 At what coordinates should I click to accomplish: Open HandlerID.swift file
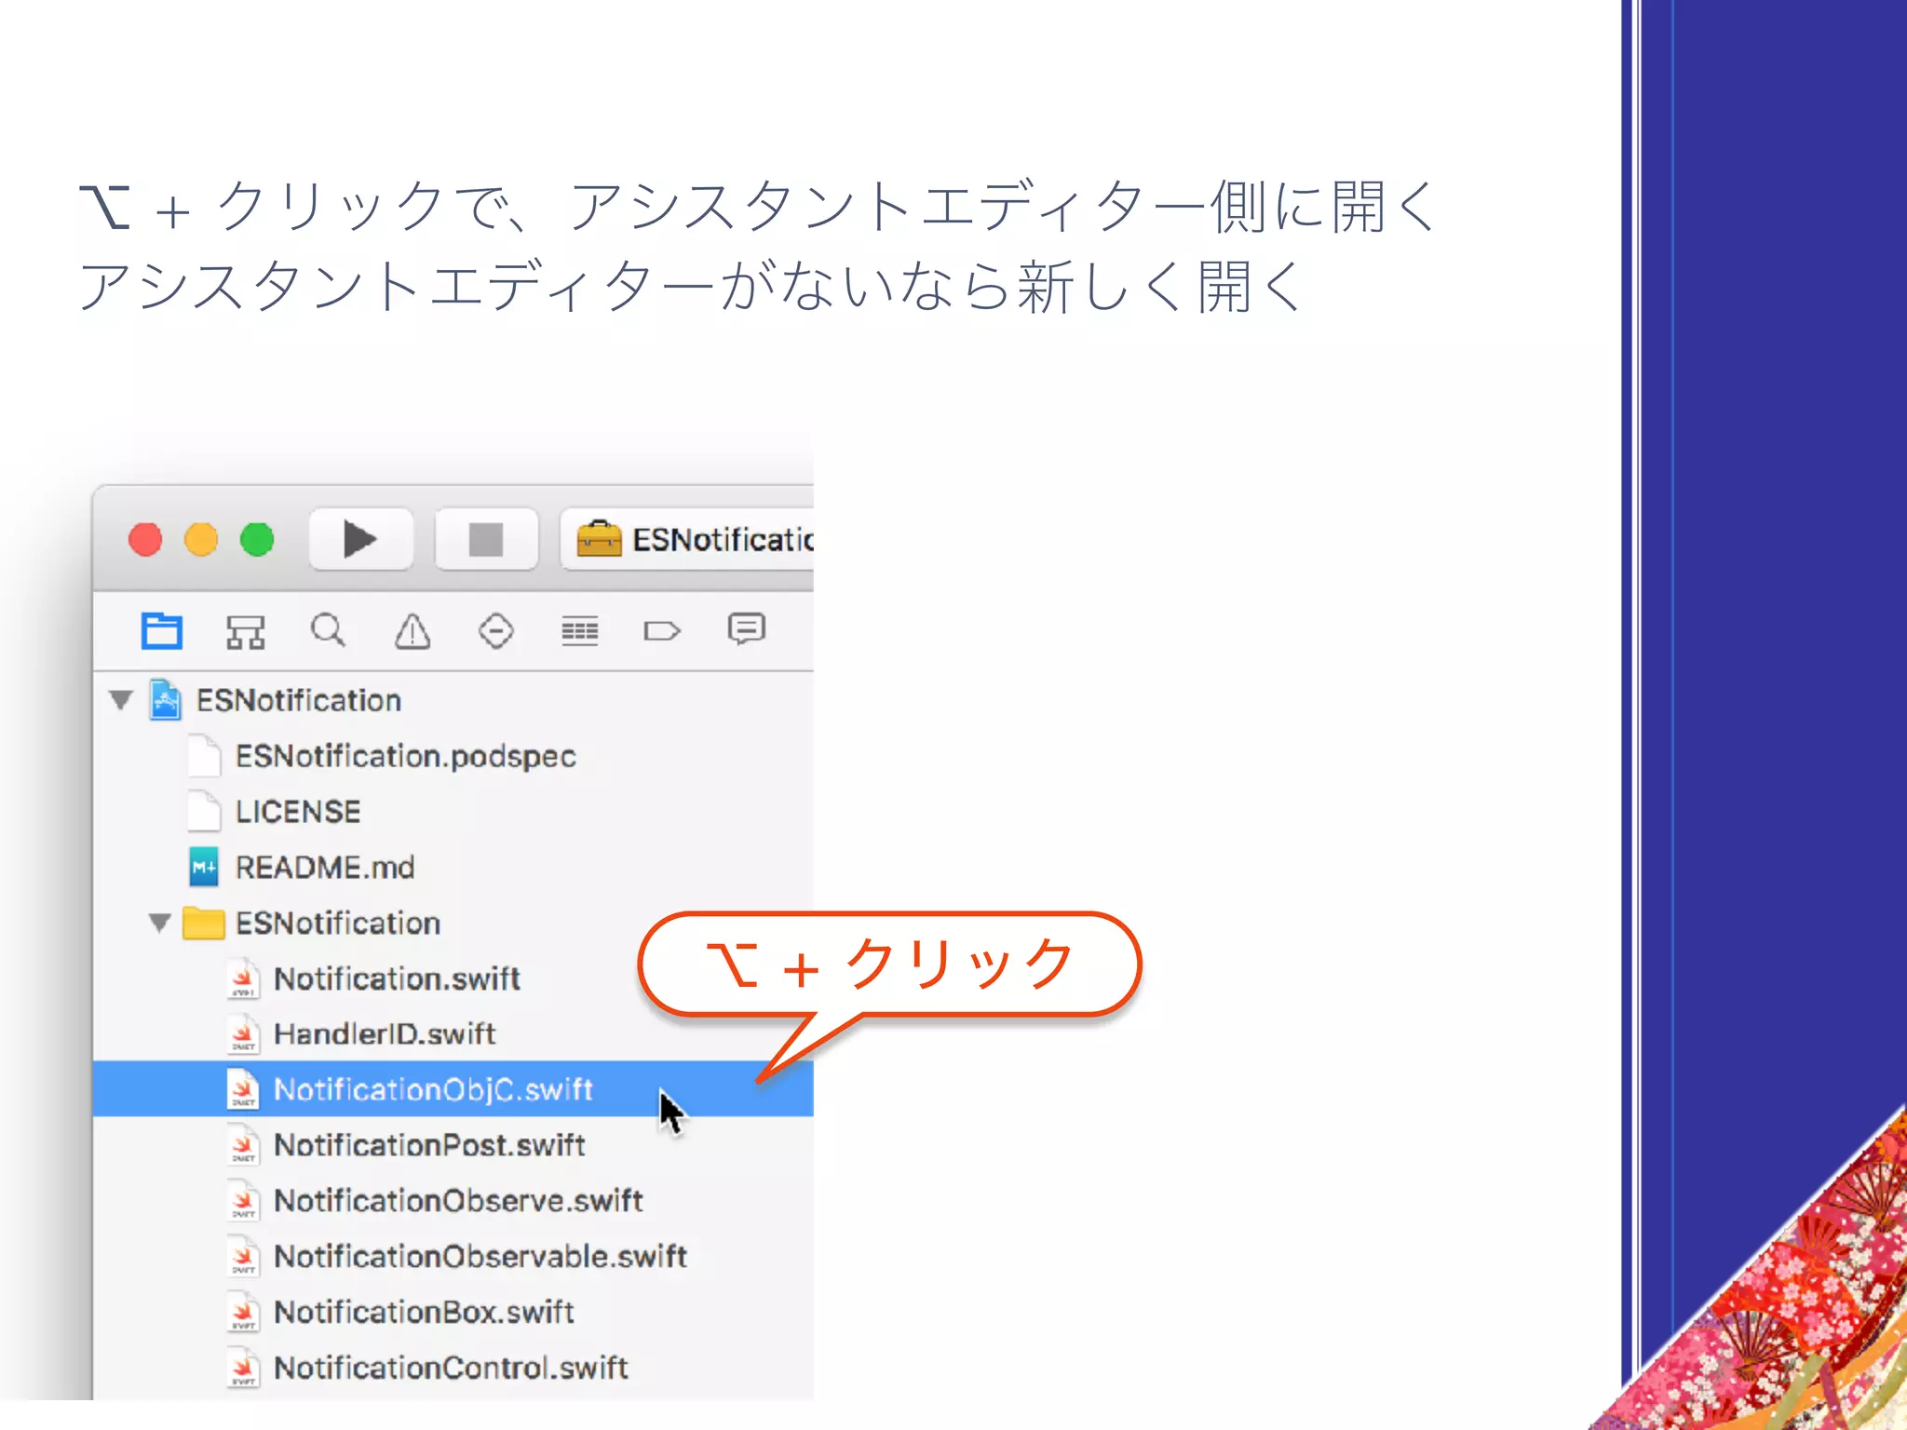point(384,1033)
